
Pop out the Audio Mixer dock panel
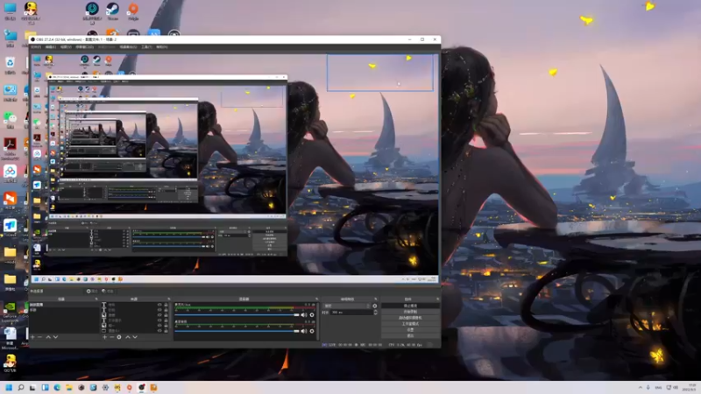tap(316, 299)
